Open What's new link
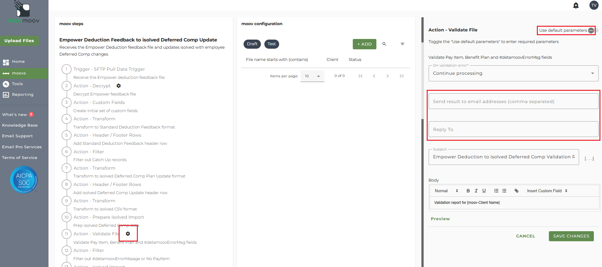 tap(14, 115)
